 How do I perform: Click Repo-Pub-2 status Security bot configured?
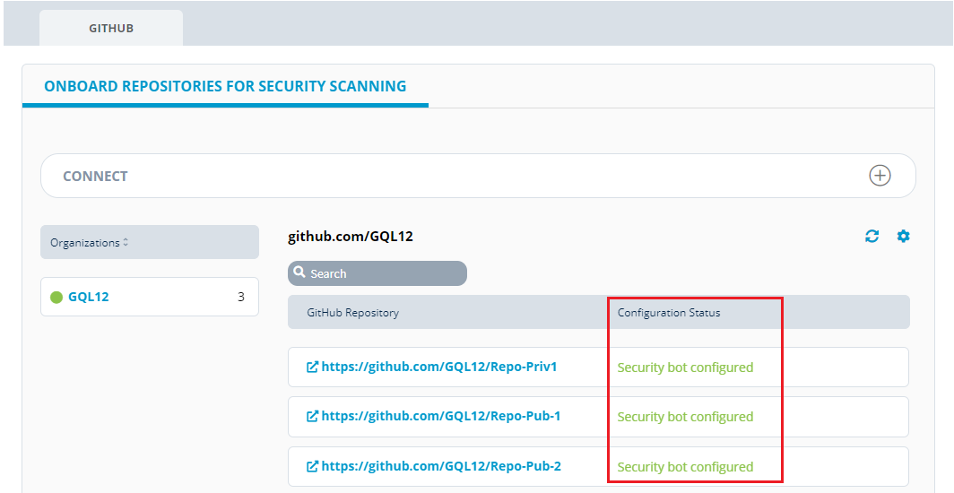685,467
